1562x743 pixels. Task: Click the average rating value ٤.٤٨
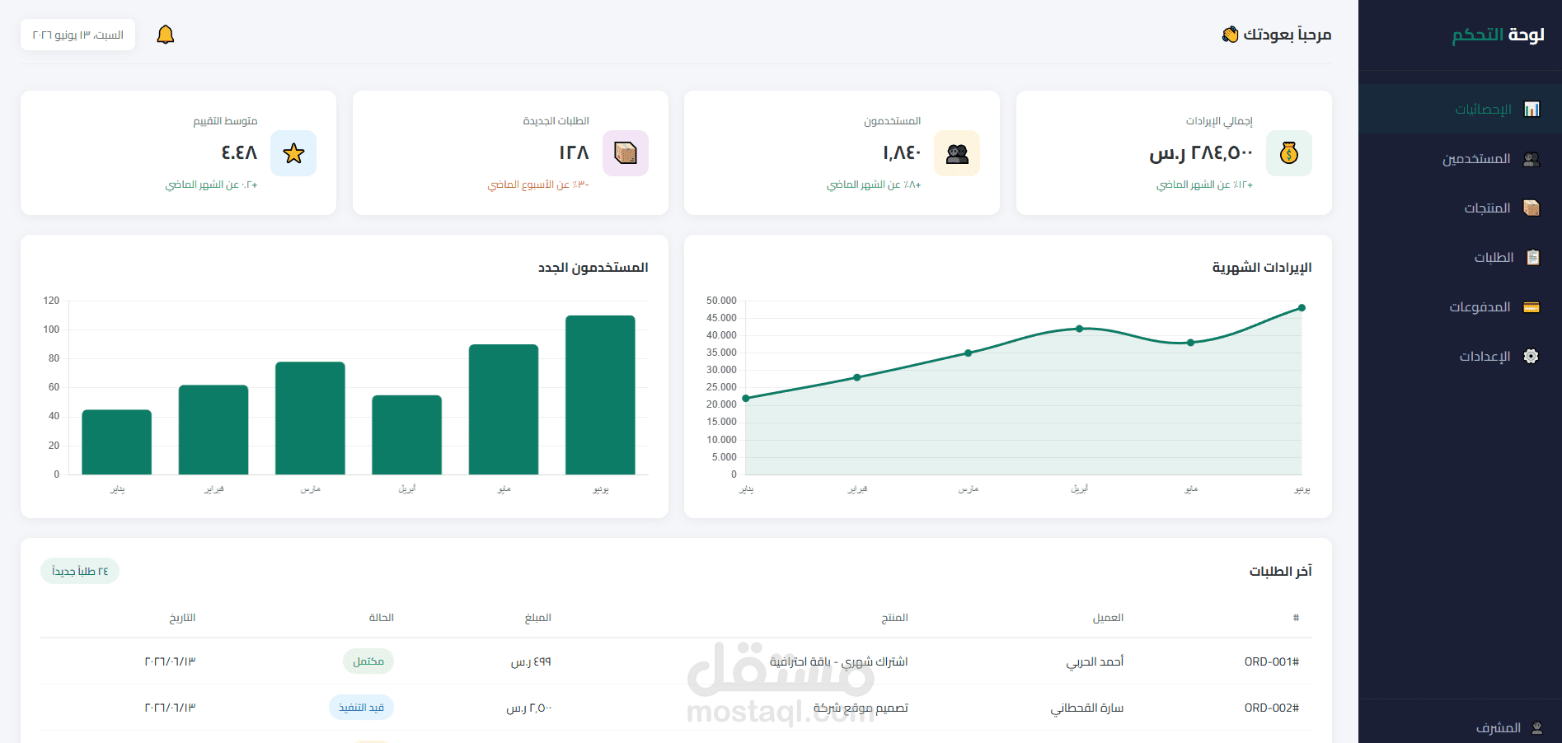239,153
